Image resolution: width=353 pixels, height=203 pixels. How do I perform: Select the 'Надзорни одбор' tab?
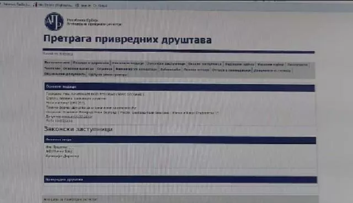(239, 64)
